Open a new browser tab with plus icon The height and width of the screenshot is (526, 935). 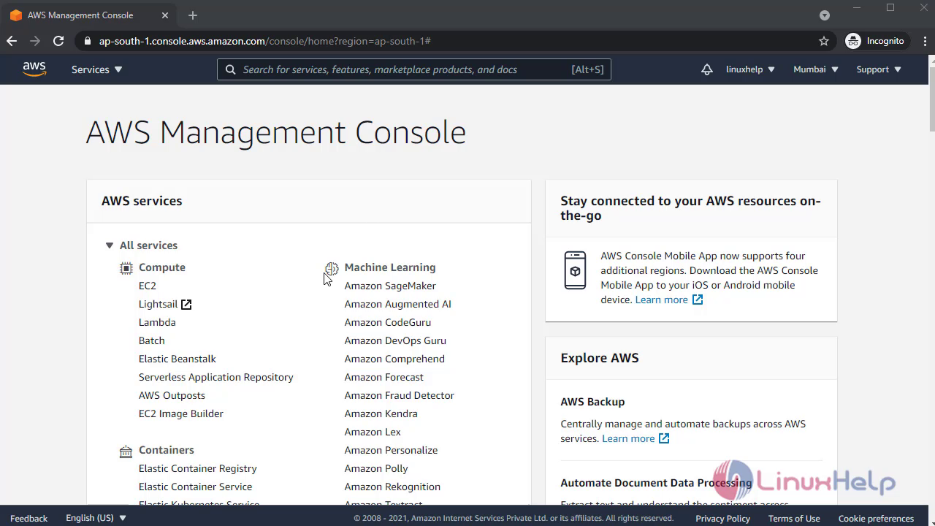click(193, 15)
